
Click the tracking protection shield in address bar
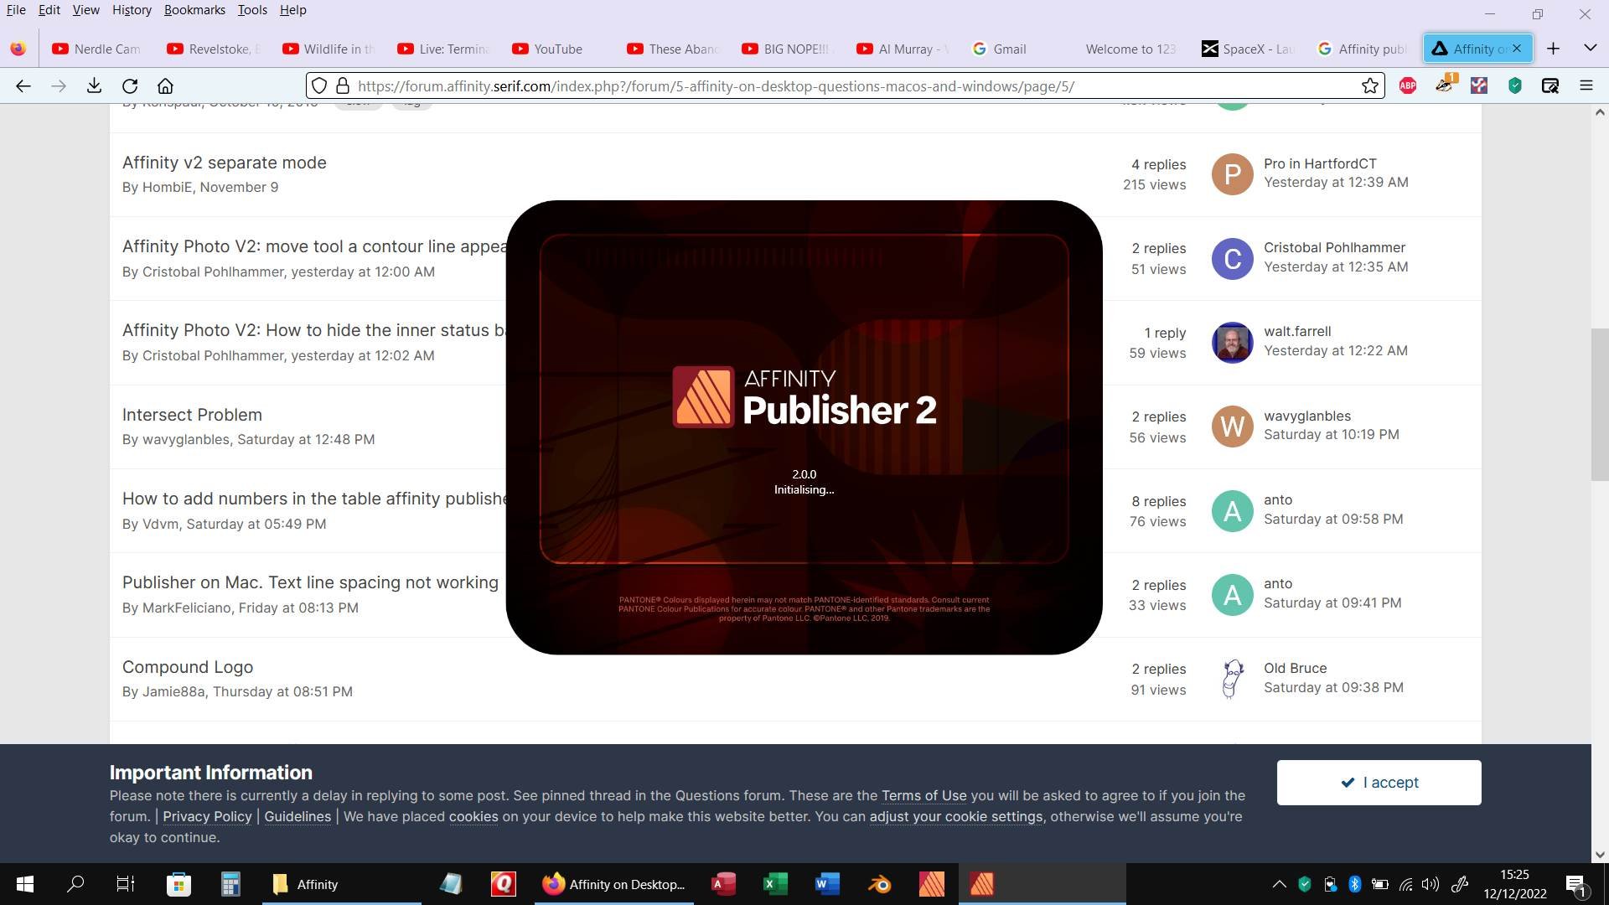pyautogui.click(x=319, y=85)
